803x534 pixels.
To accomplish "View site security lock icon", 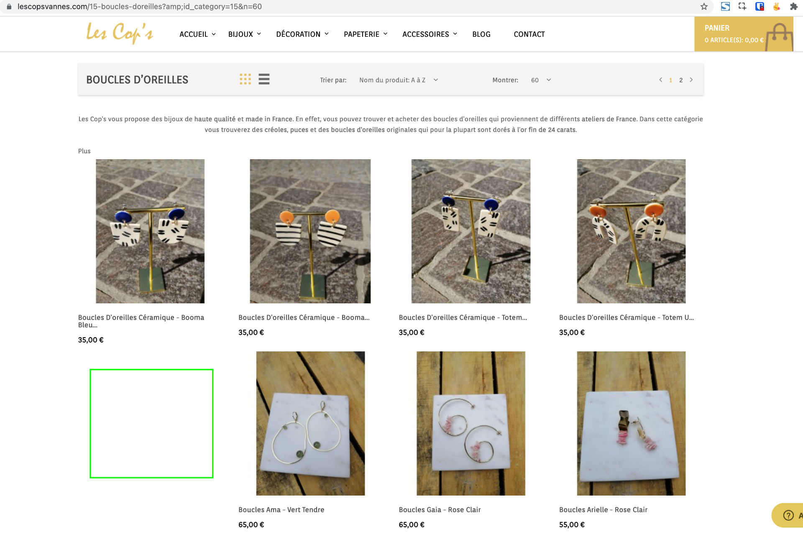I will tap(9, 7).
